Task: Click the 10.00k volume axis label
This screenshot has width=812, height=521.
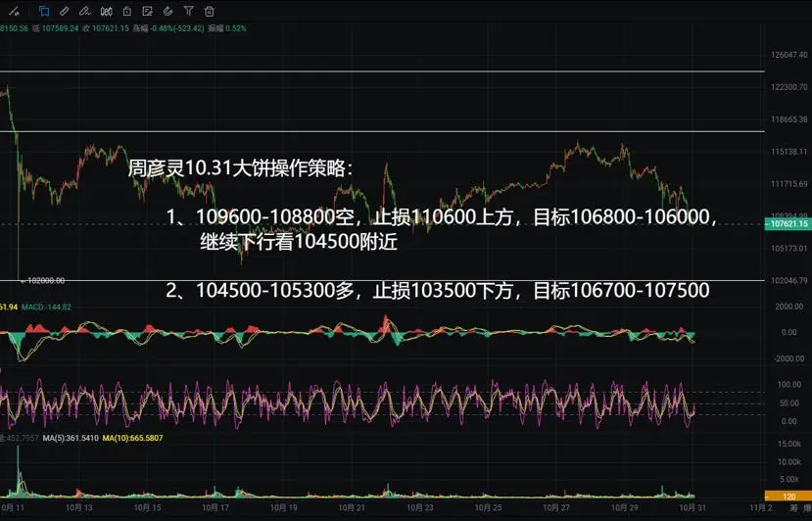Action: [789, 462]
